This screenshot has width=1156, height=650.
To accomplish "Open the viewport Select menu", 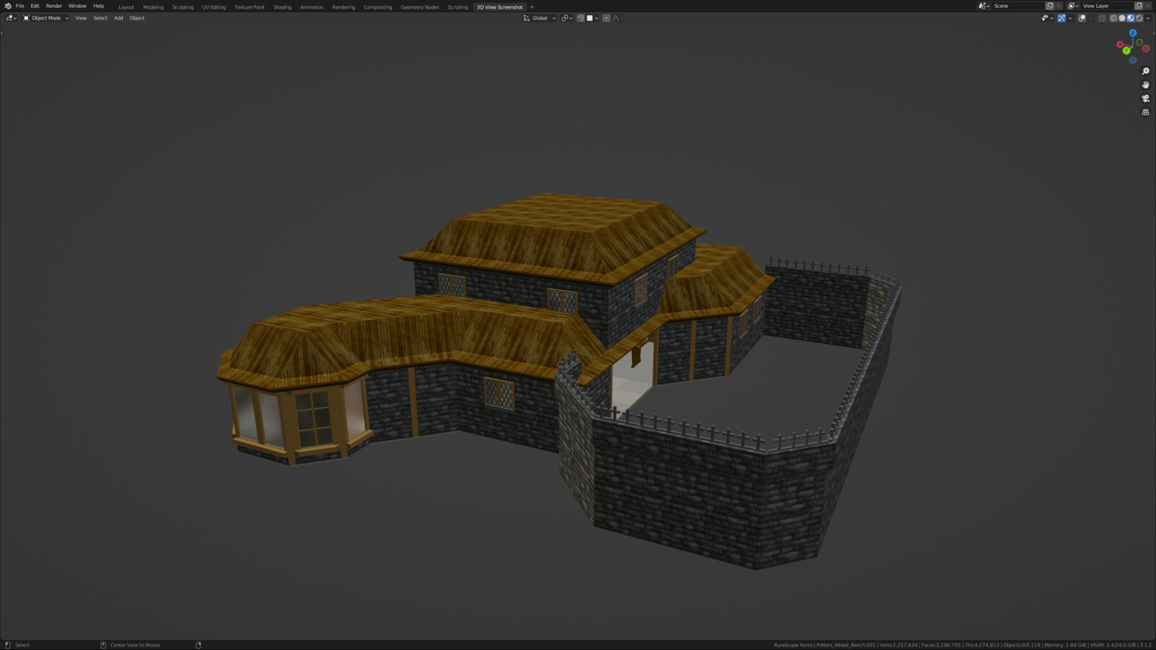I will tap(100, 18).
